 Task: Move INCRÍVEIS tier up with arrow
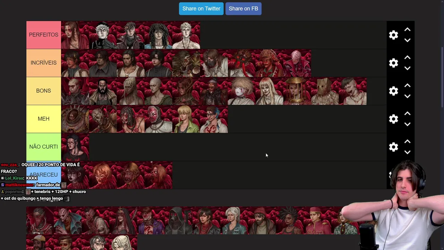(x=408, y=58)
